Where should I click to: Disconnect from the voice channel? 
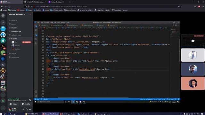point(30,100)
